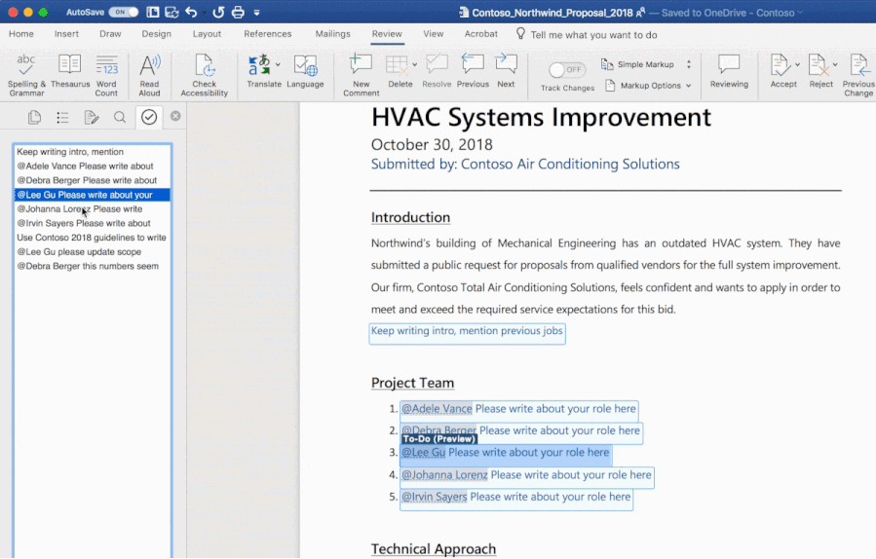Viewport: 876px width, 559px height.
Task: Open the Thesaurus
Action: pos(70,71)
